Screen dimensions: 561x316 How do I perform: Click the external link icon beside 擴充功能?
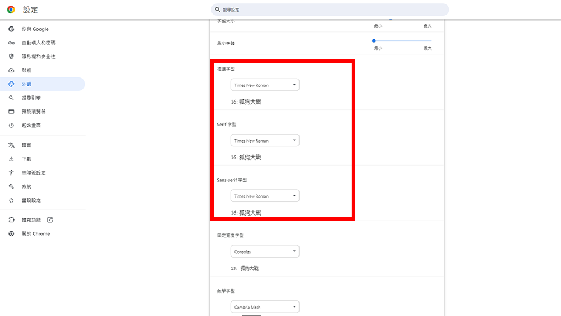point(50,220)
